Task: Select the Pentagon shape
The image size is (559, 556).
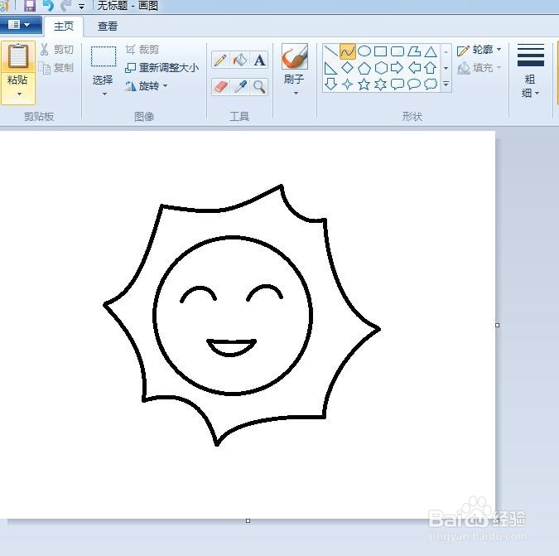Action: coord(364,68)
